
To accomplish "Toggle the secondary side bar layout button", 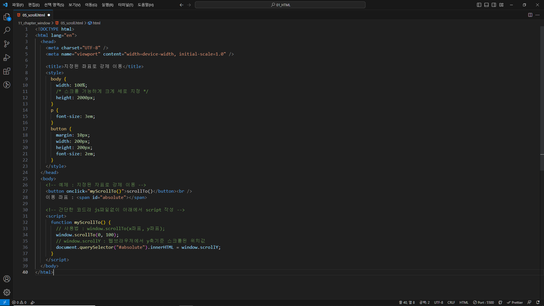I will point(494,5).
